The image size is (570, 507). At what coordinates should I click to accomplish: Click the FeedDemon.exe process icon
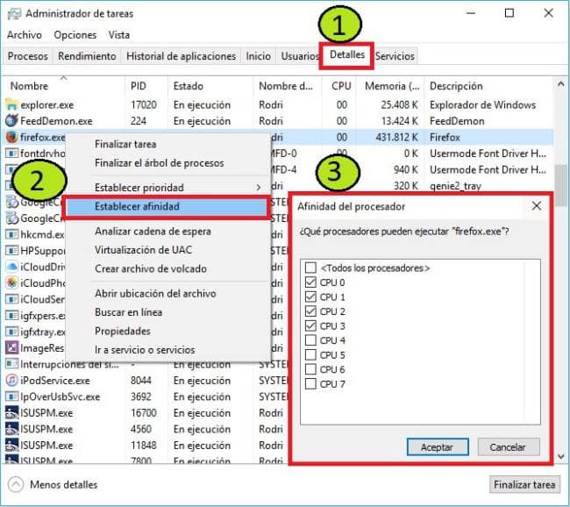click(x=11, y=121)
